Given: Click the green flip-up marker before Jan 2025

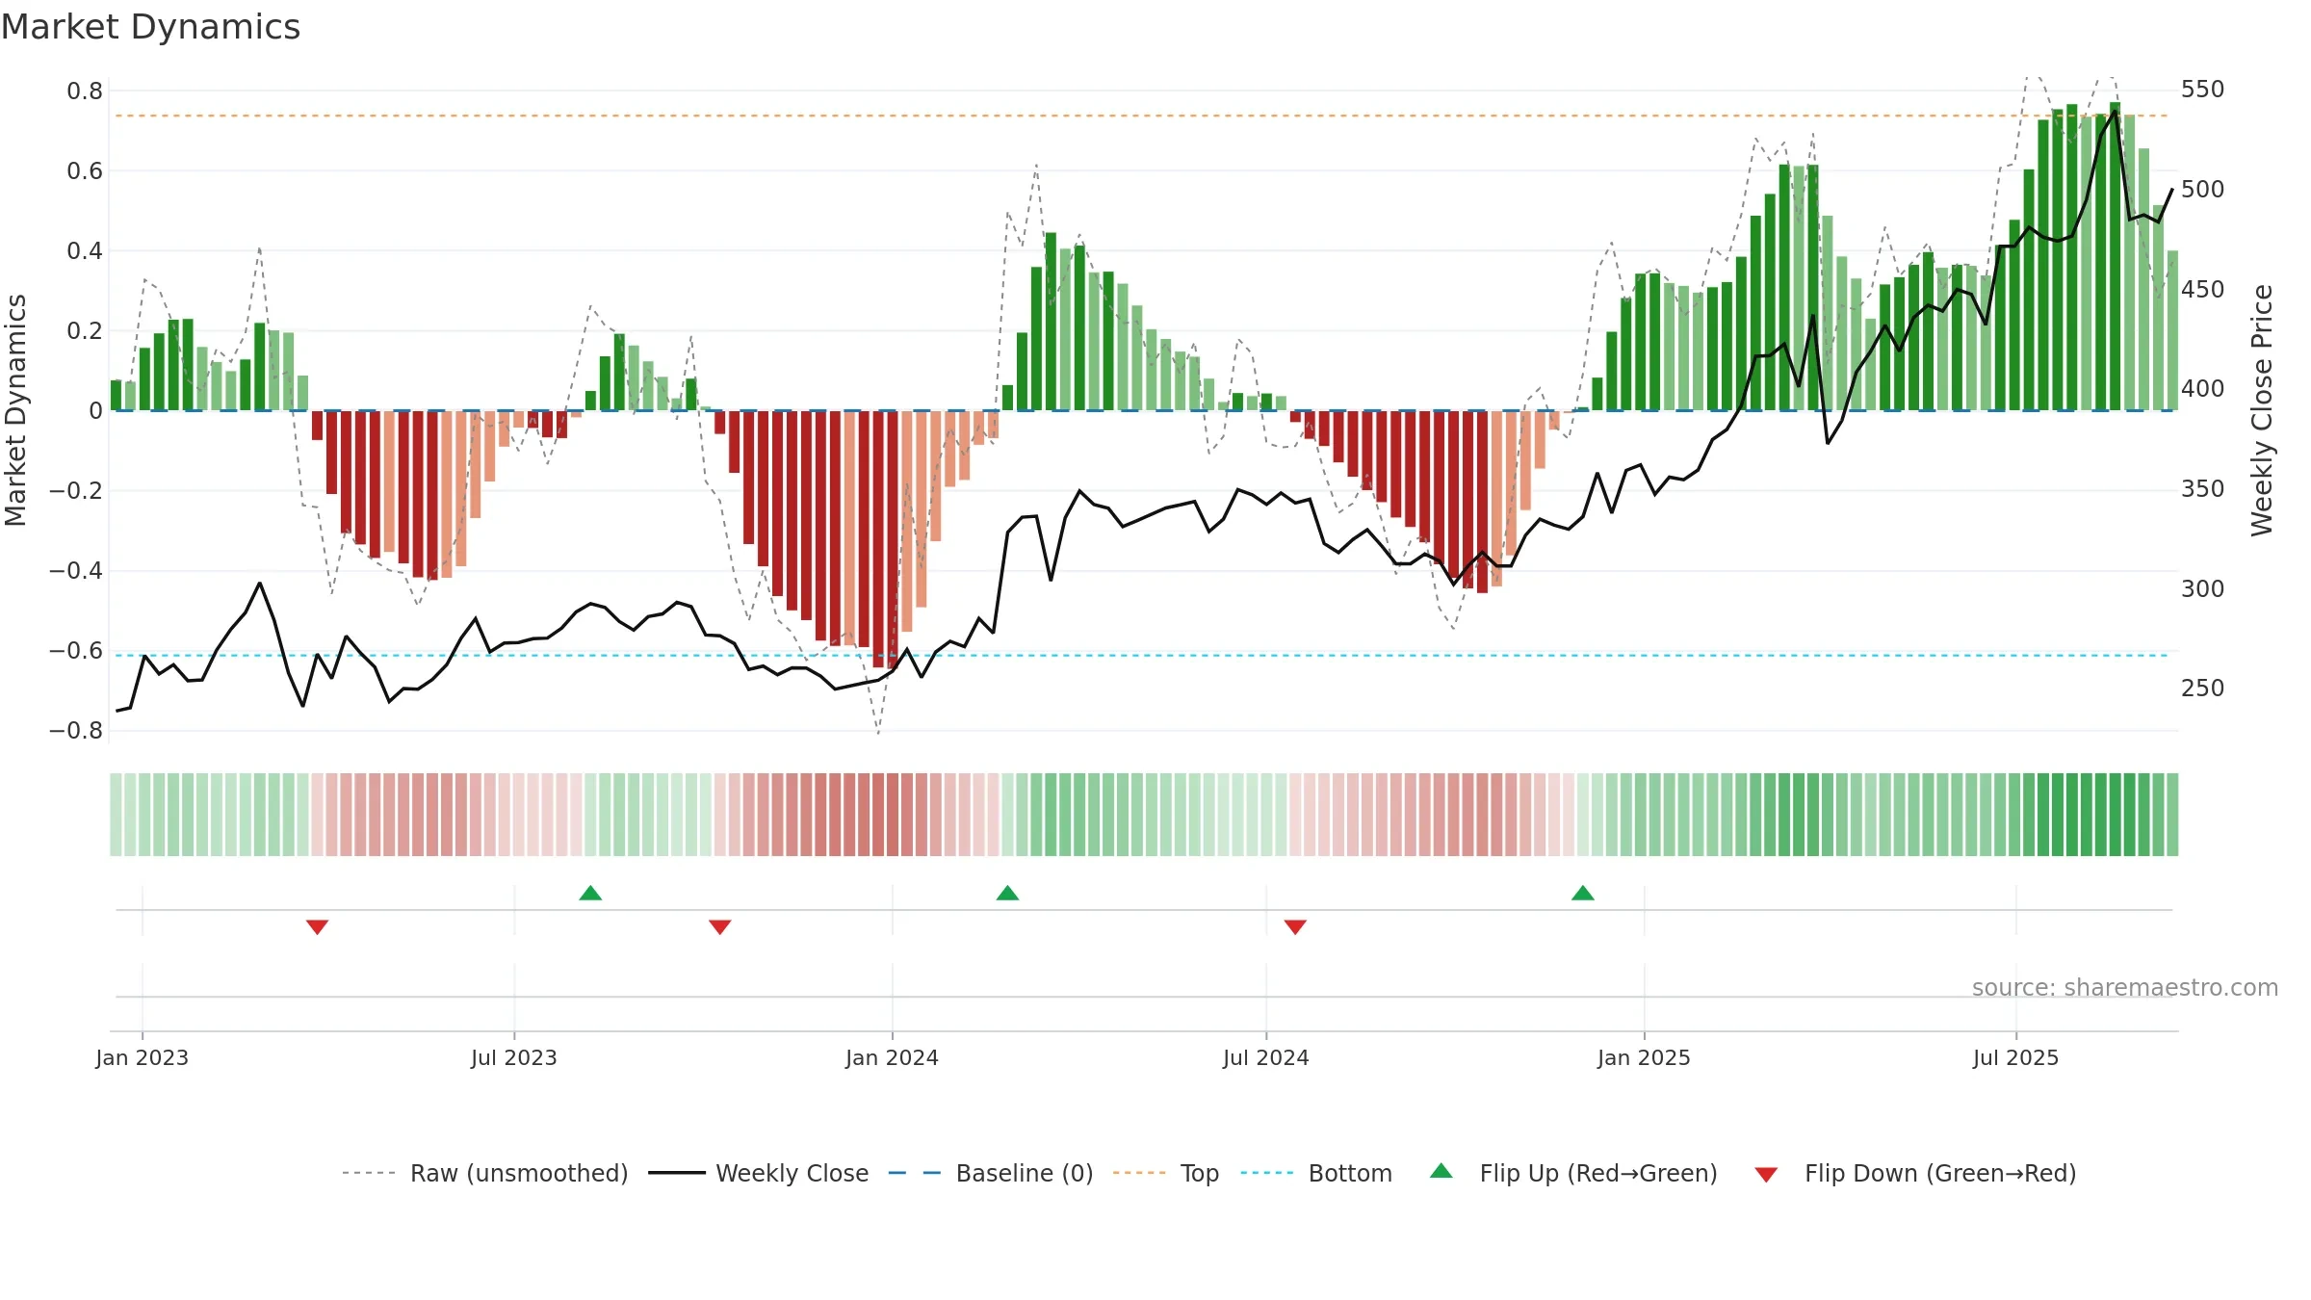Looking at the screenshot, I should [1583, 893].
